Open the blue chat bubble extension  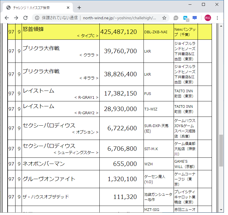pyautogui.click(x=195, y=18)
